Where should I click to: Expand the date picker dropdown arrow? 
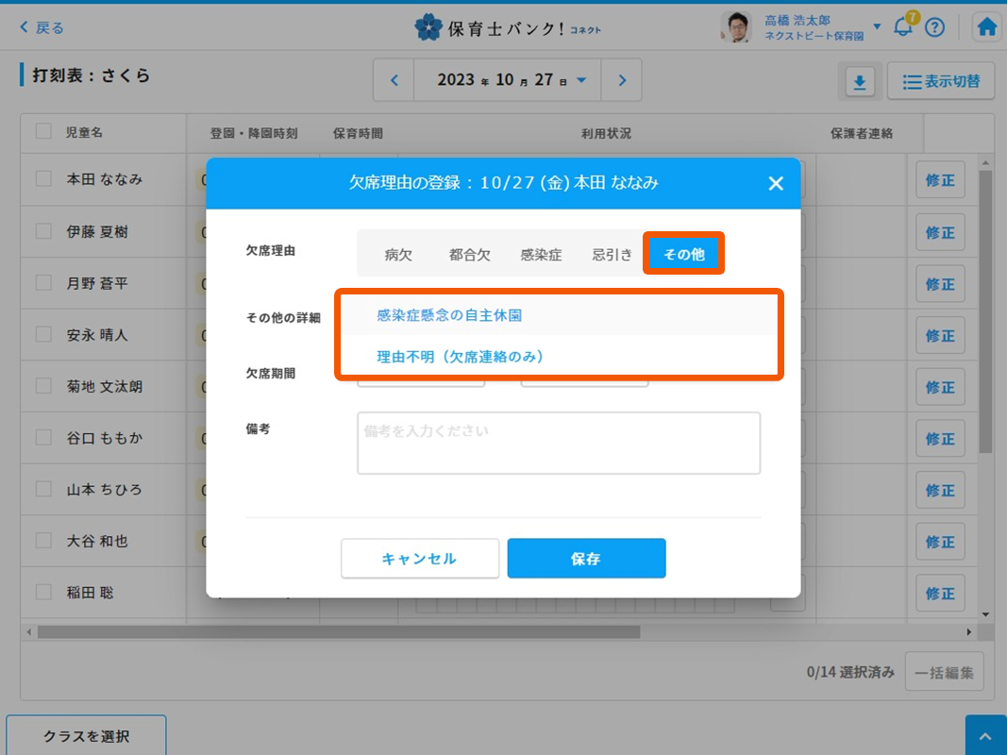point(581,80)
